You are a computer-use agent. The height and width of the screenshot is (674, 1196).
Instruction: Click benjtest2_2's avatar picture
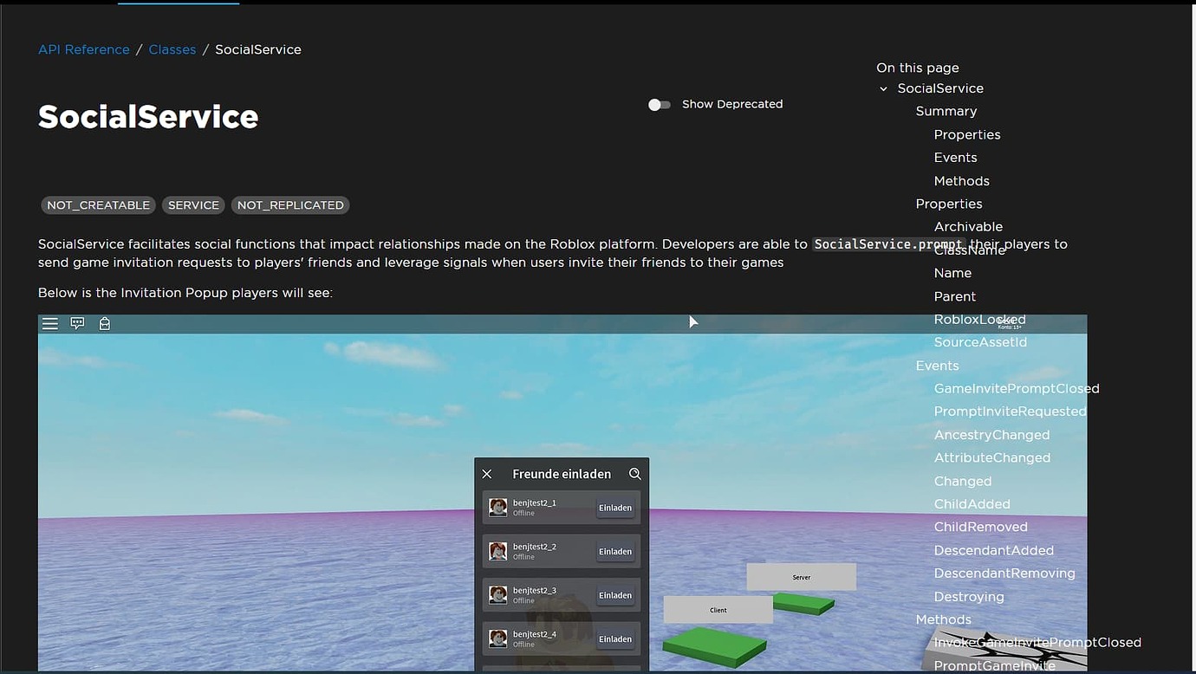(498, 551)
